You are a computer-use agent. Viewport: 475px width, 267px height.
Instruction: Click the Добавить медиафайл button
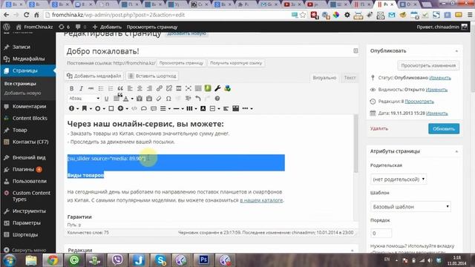94,76
